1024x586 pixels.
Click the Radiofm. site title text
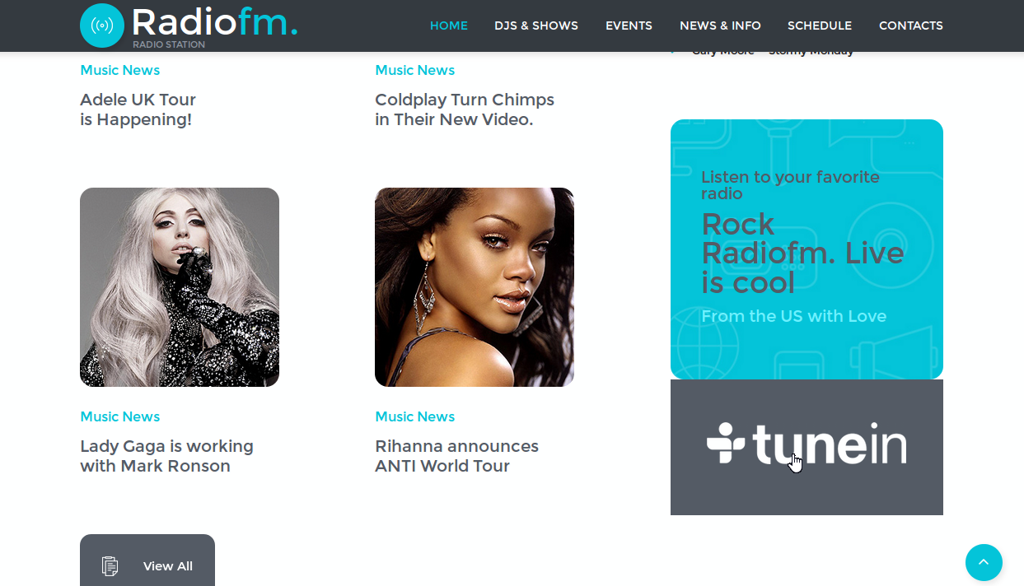click(x=214, y=21)
